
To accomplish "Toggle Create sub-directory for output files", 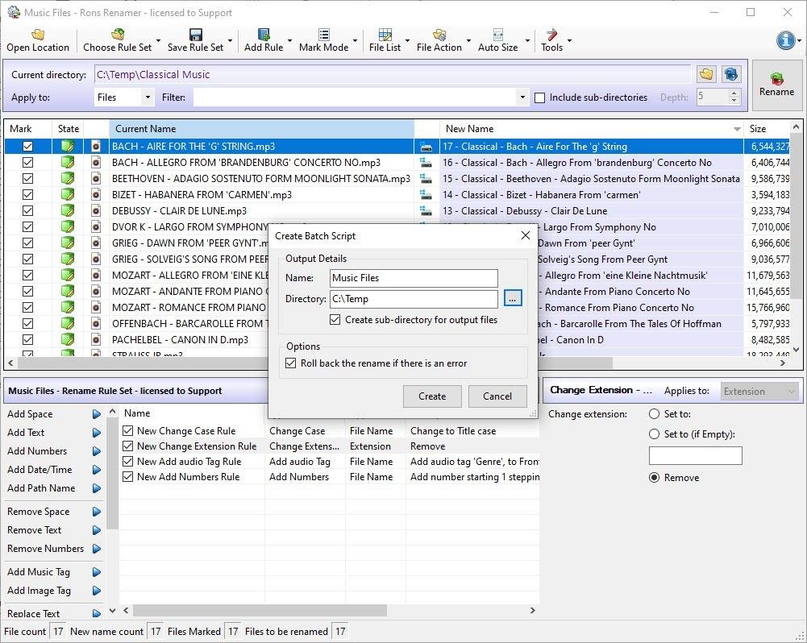I will coord(335,320).
